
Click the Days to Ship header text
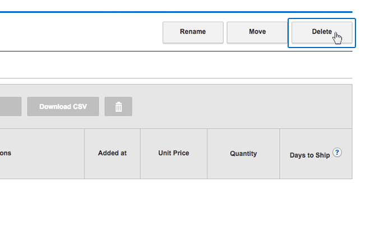point(309,155)
